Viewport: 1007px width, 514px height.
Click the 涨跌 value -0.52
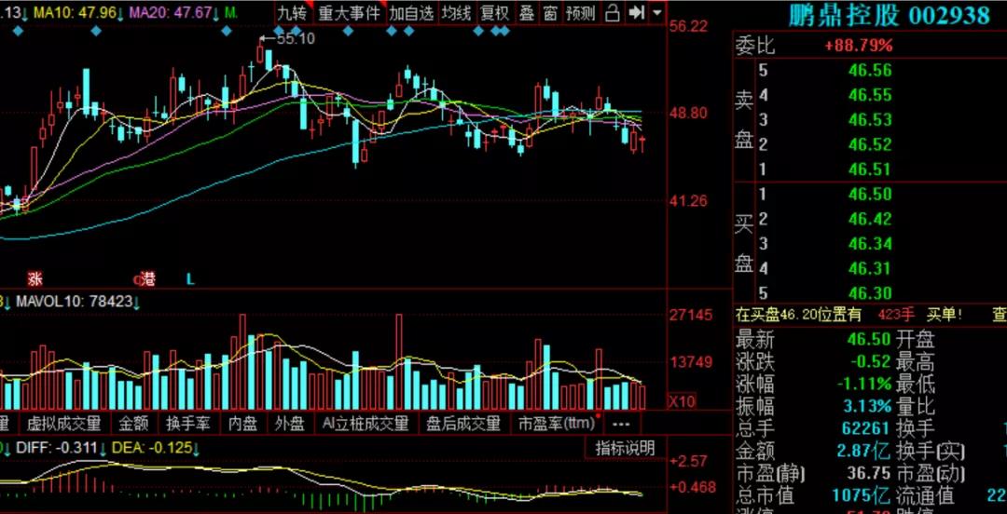(x=870, y=361)
